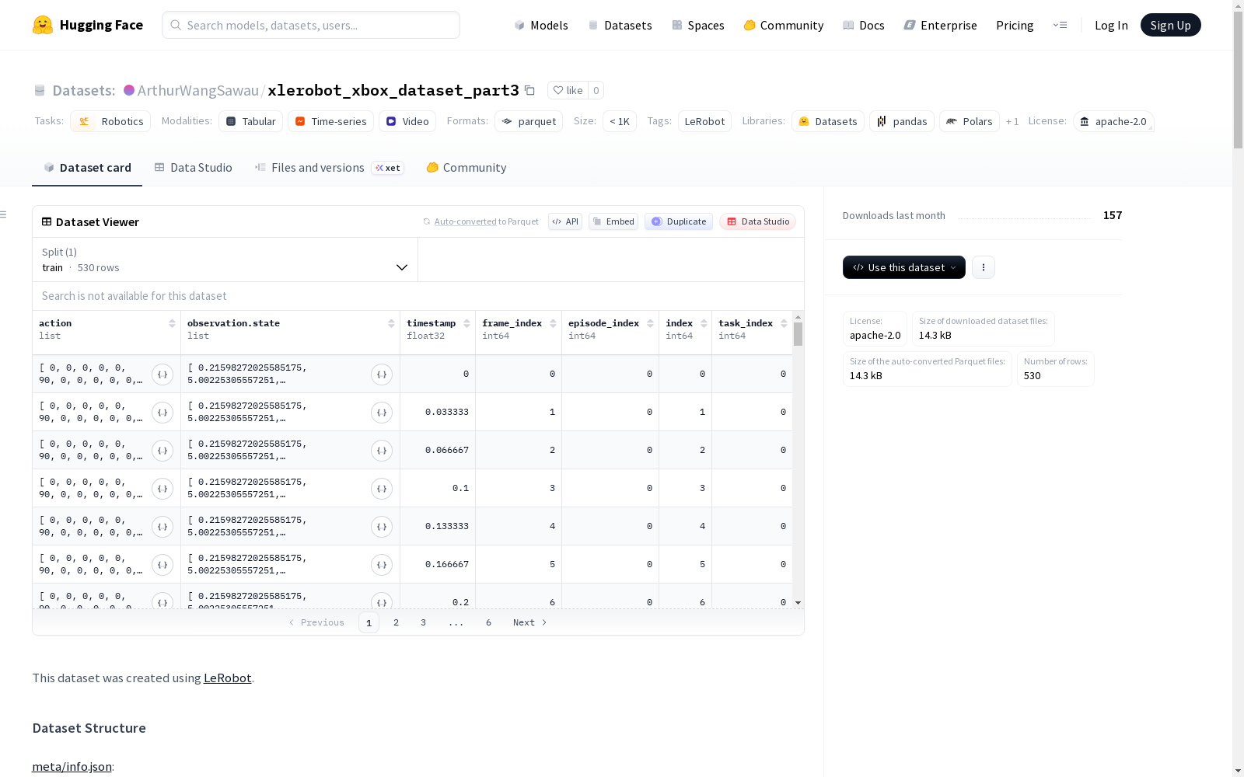This screenshot has width=1244, height=777.
Task: Expand observation.state cell in timestamp 0.133333 row
Action: tap(382, 527)
